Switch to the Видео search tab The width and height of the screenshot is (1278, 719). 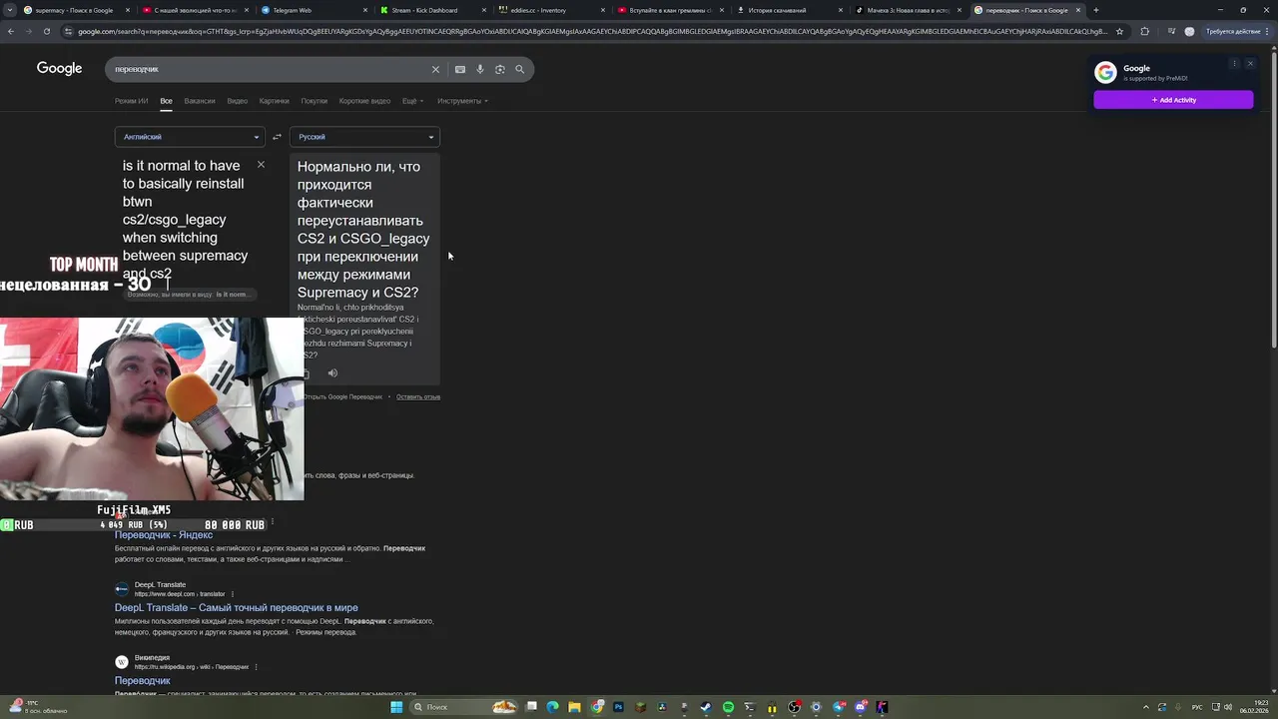[238, 101]
